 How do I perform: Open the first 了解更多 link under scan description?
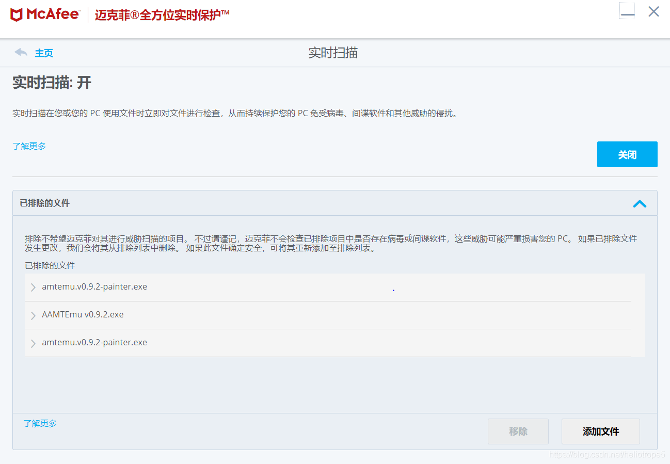click(x=29, y=146)
